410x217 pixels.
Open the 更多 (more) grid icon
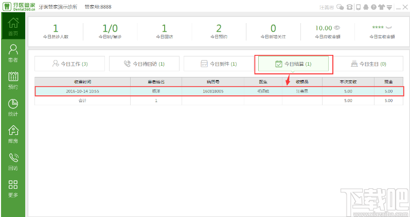click(x=13, y=189)
